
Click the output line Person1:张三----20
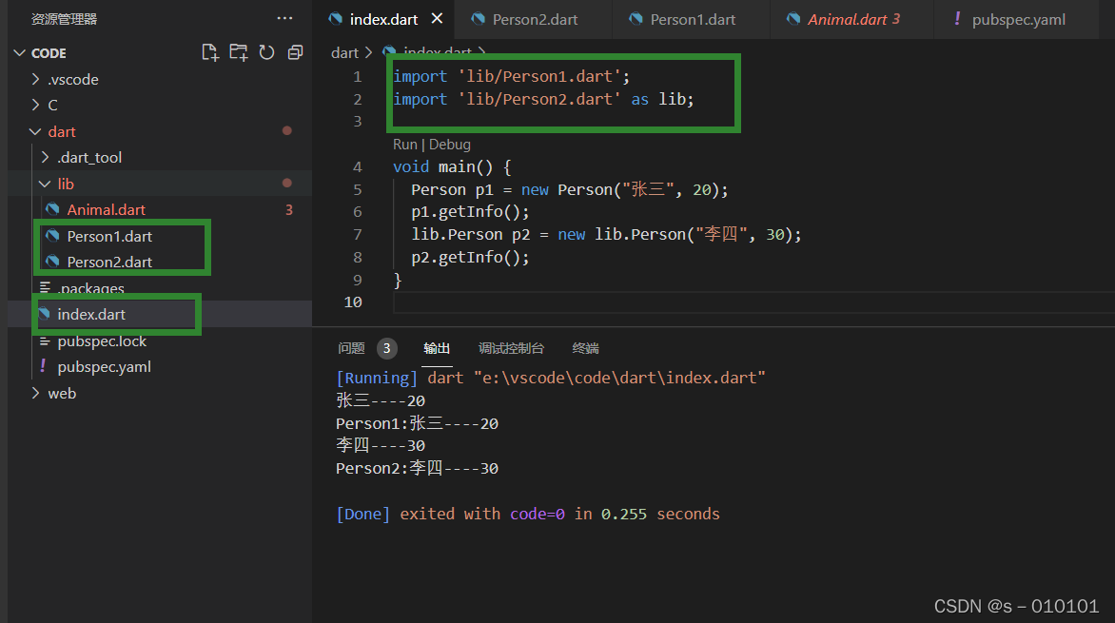(x=417, y=424)
